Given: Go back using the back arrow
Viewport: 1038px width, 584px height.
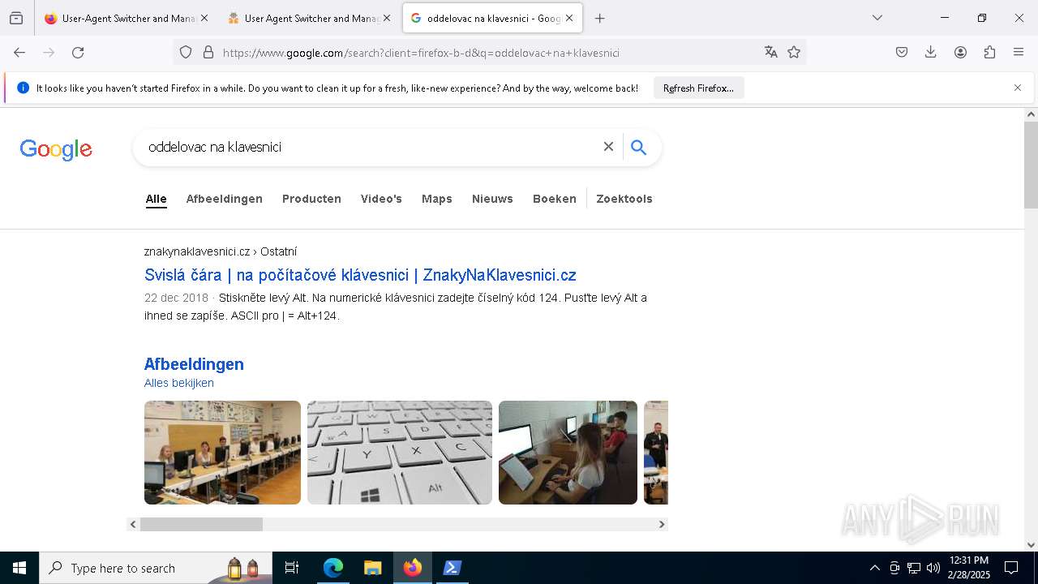Looking at the screenshot, I should point(19,53).
